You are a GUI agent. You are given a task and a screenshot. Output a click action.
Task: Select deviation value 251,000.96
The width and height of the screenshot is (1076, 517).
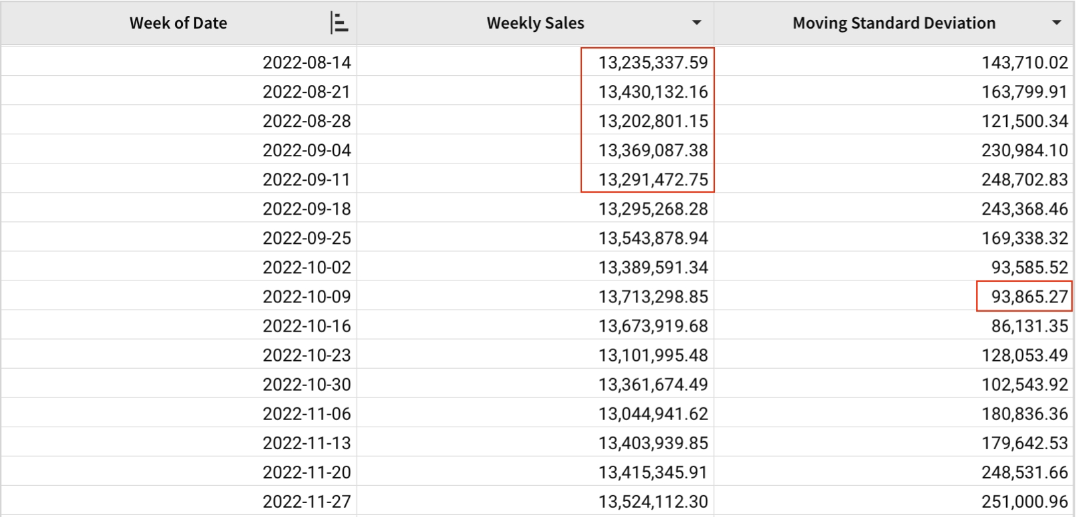[x=1024, y=501]
